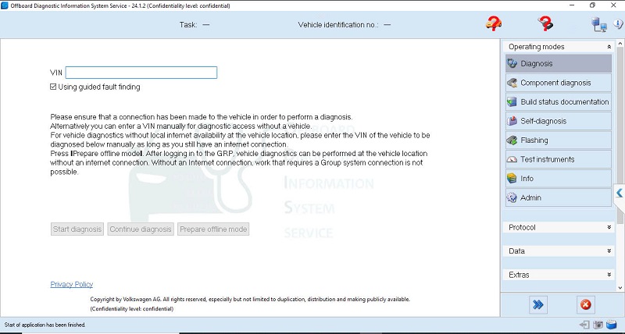Click the vehicle status question mark icon
The height and width of the screenshot is (334, 625).
pyautogui.click(x=494, y=23)
